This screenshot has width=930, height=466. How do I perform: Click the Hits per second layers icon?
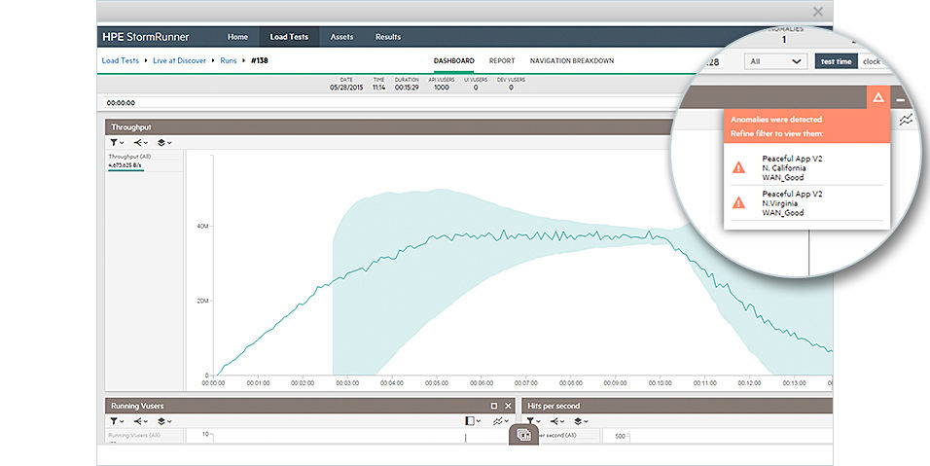[x=580, y=421]
